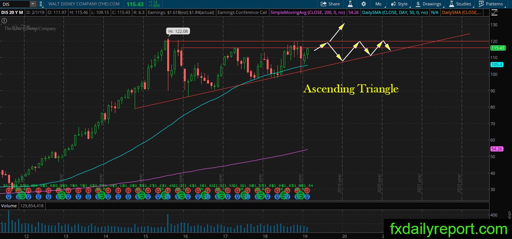Click the 129,854,418 volume value
The image size is (512, 239).
[x=32, y=206]
